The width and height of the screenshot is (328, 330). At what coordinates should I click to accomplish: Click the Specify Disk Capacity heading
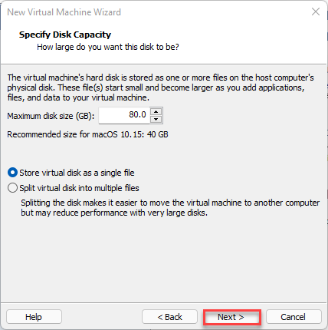point(65,35)
